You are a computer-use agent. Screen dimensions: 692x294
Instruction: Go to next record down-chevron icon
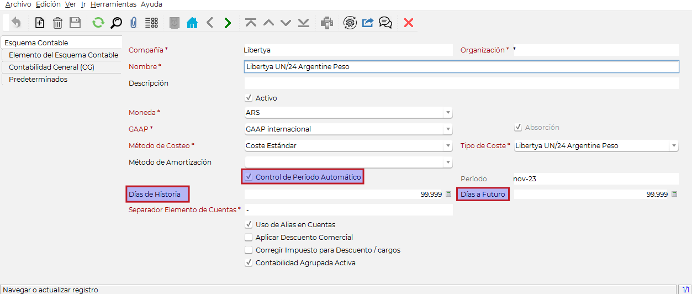[286, 23]
